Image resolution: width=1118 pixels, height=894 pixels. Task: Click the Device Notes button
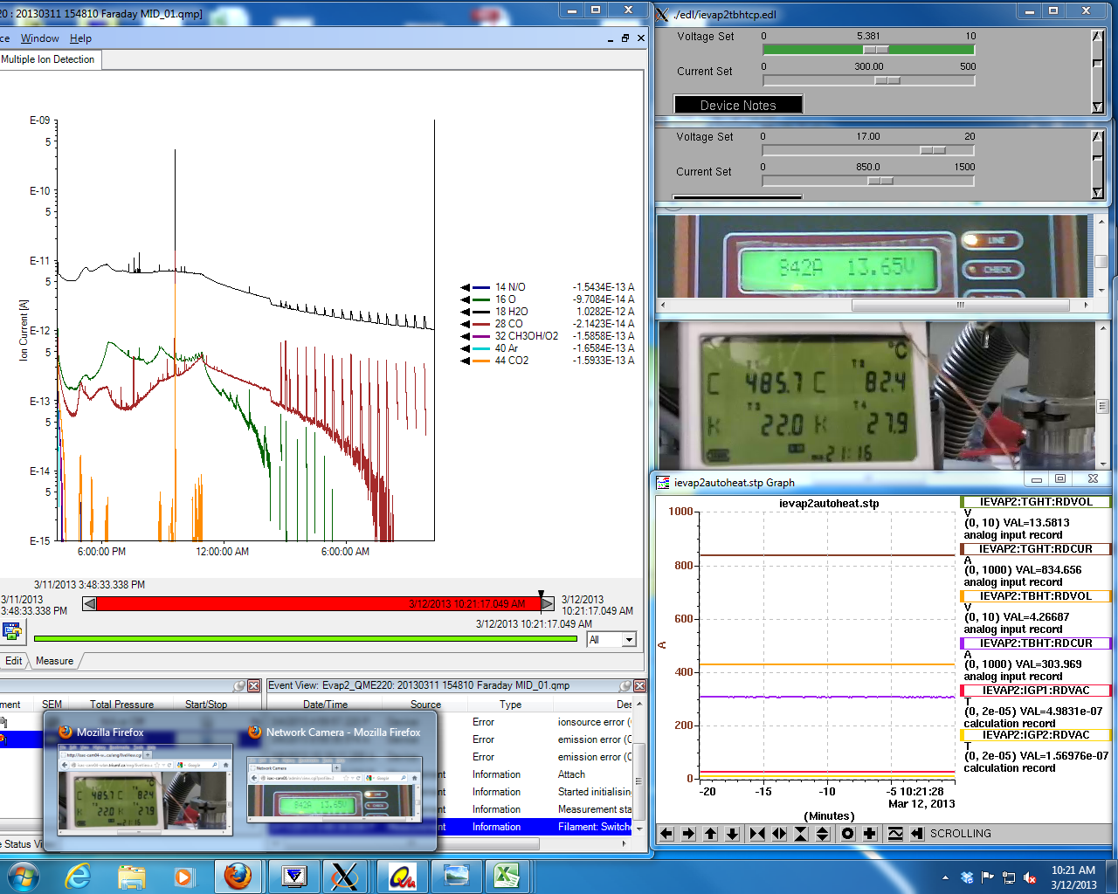pyautogui.click(x=738, y=105)
